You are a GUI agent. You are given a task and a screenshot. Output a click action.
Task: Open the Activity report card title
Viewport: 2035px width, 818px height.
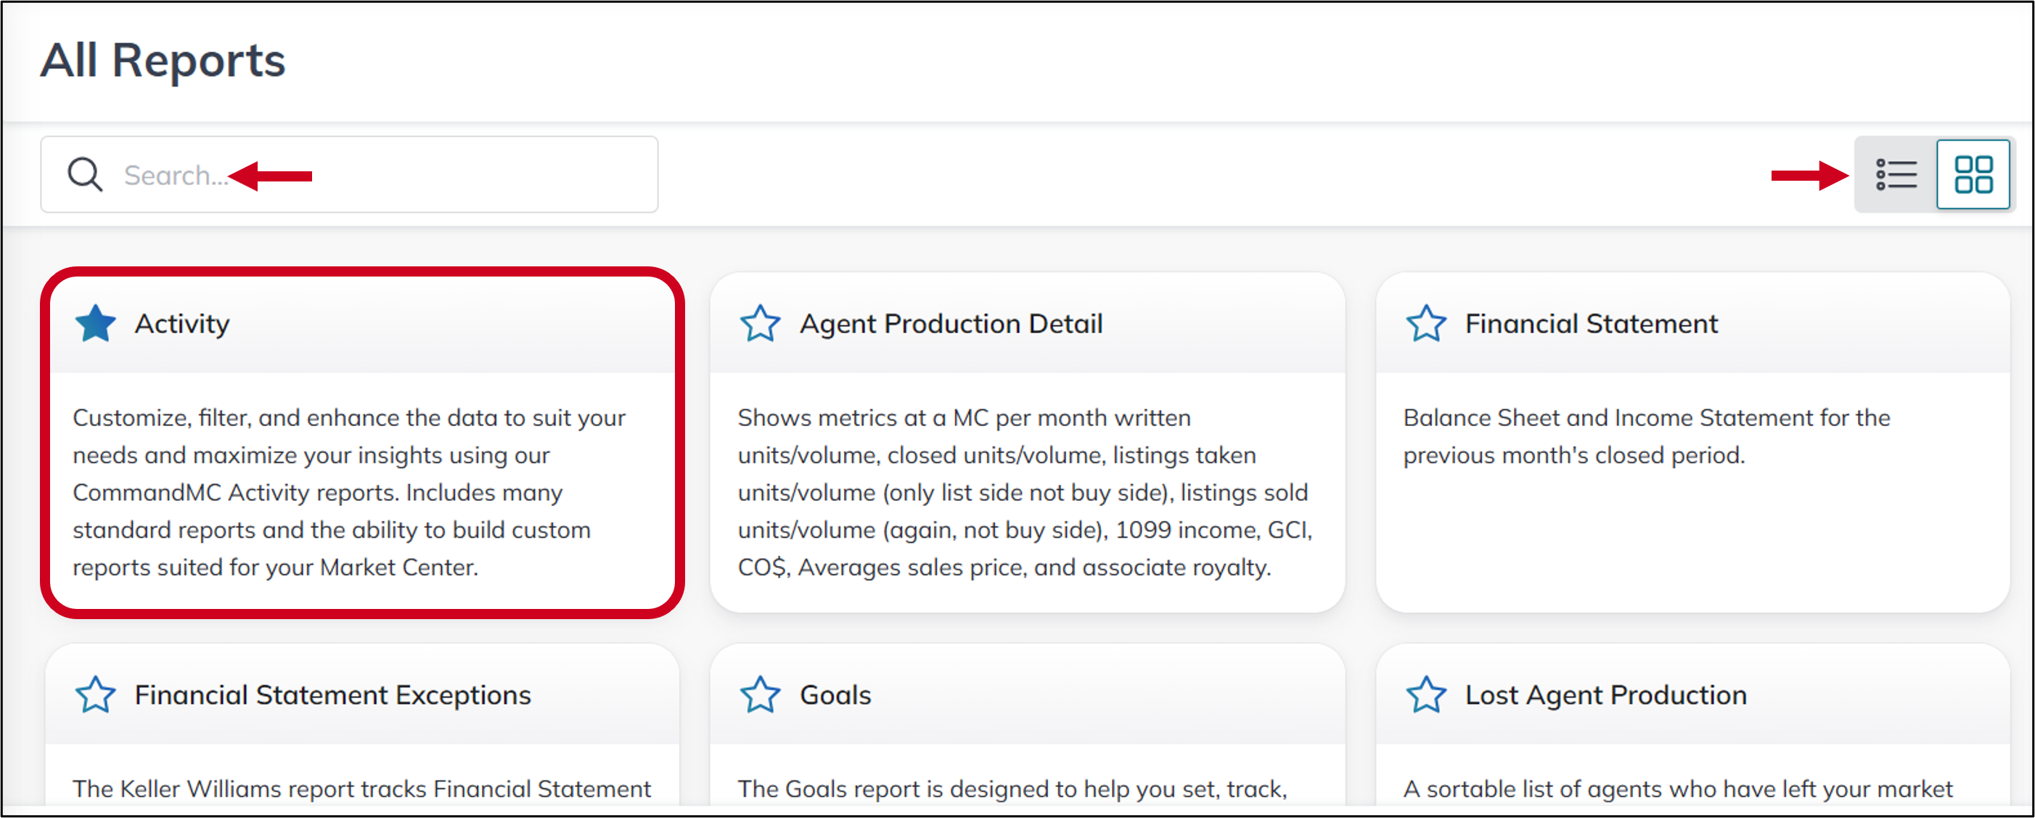[182, 324]
